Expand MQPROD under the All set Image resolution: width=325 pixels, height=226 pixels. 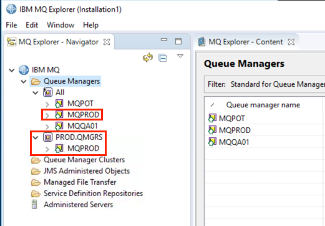47,115
